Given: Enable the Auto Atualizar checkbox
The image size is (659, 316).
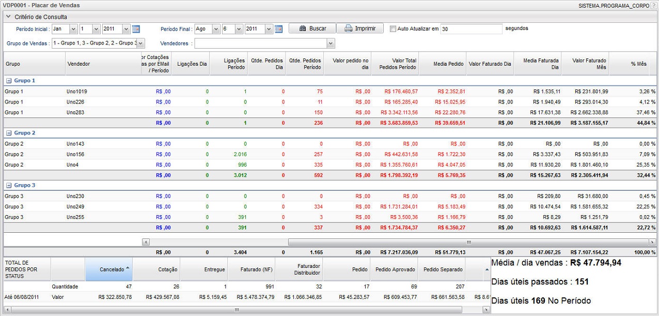Looking at the screenshot, I should pos(393,29).
